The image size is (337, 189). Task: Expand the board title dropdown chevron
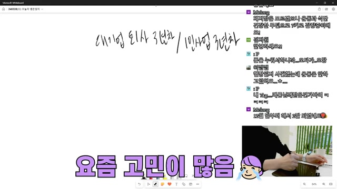pos(42,9)
